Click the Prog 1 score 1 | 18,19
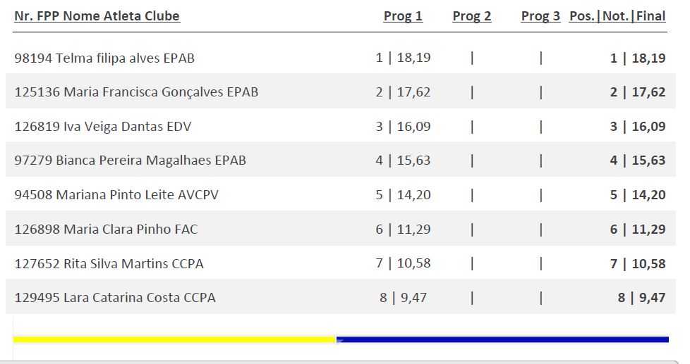 (x=403, y=58)
